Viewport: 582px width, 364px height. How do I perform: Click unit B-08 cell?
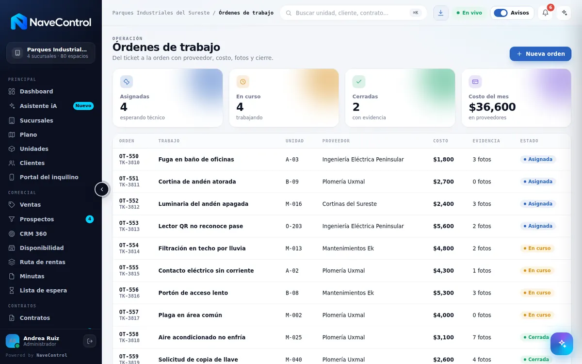click(x=292, y=293)
